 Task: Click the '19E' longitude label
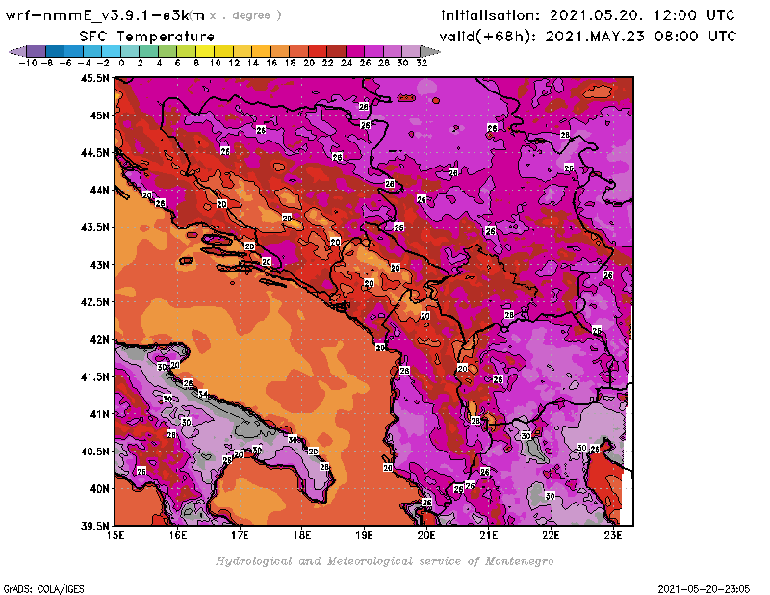[x=364, y=535]
